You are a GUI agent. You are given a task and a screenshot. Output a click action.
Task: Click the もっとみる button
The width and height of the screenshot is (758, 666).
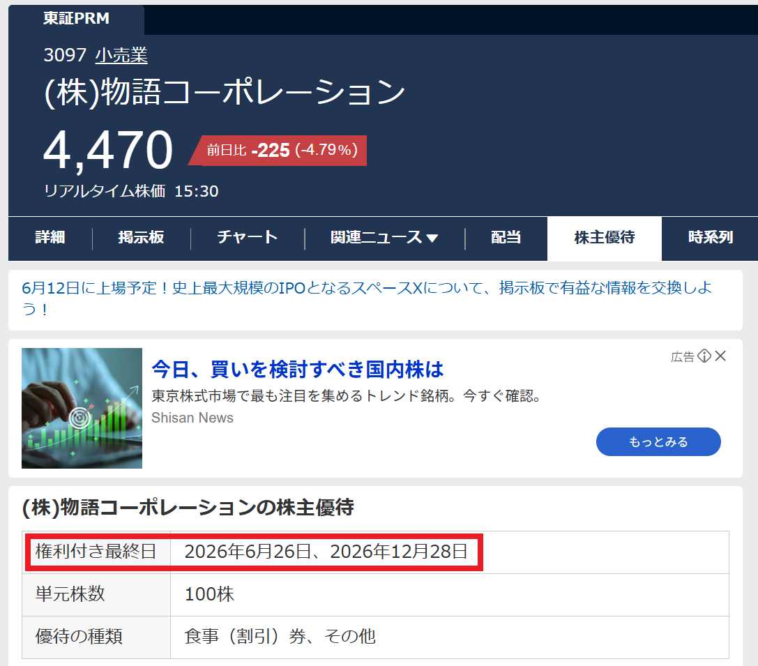(x=658, y=441)
